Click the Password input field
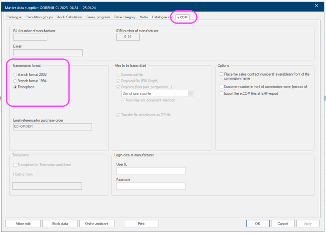This screenshot has width=326, height=234. point(151,186)
